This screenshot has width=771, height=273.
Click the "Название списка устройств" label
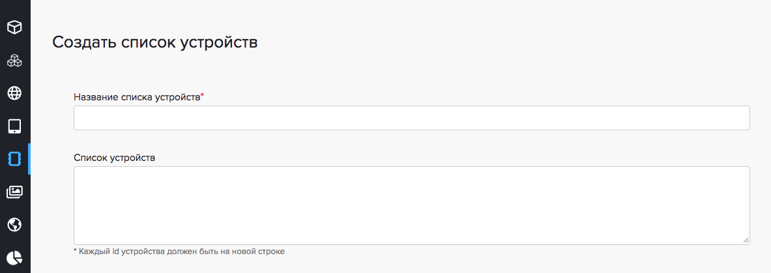[x=136, y=97]
